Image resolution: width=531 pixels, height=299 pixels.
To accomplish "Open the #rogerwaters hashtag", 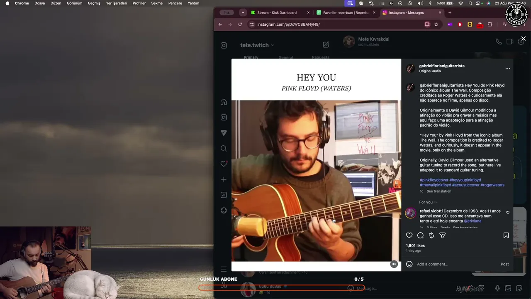I will tap(492, 185).
